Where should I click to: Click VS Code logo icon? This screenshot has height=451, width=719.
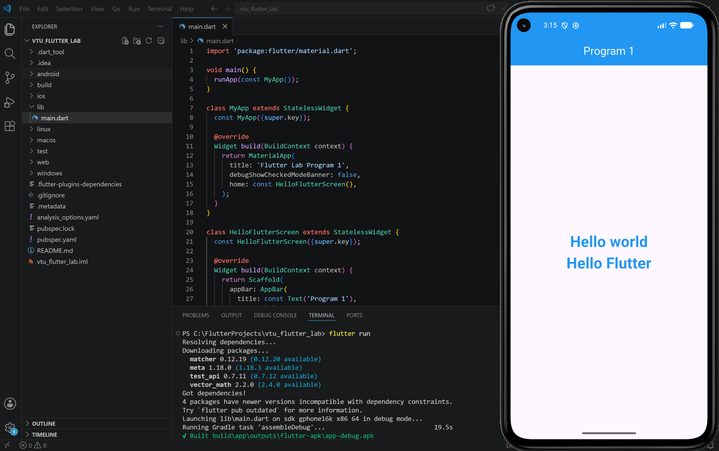coord(7,9)
